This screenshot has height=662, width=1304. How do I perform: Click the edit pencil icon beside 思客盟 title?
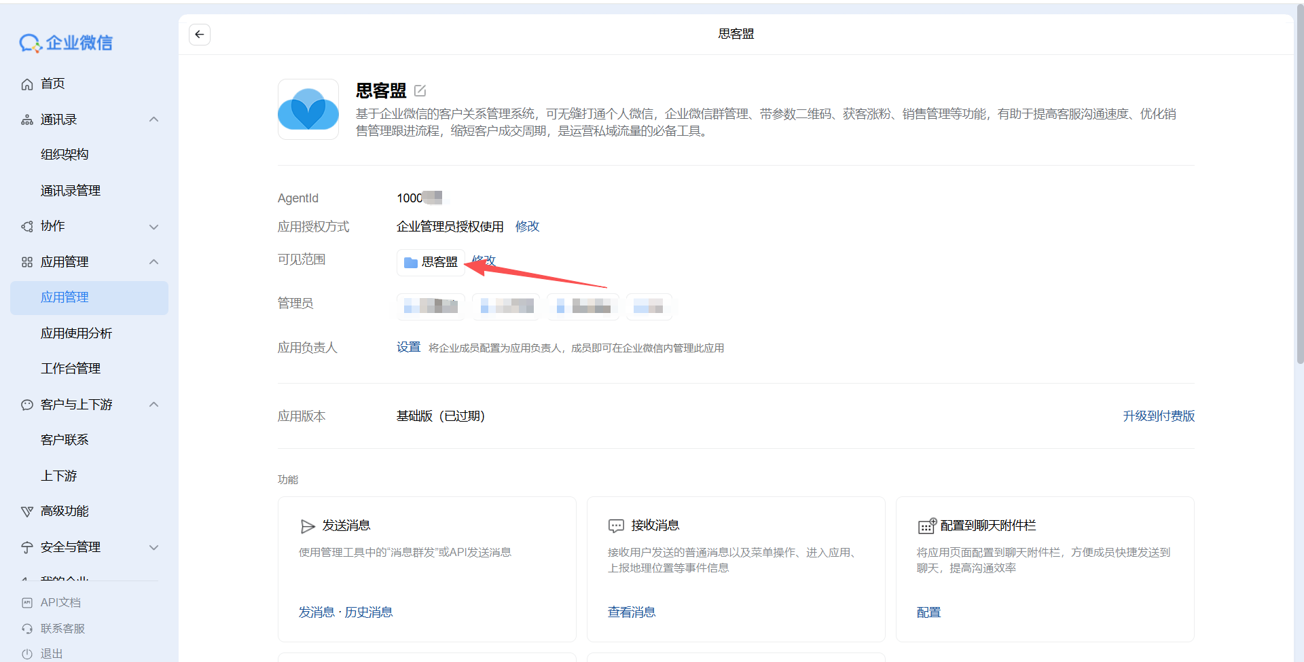coord(420,90)
